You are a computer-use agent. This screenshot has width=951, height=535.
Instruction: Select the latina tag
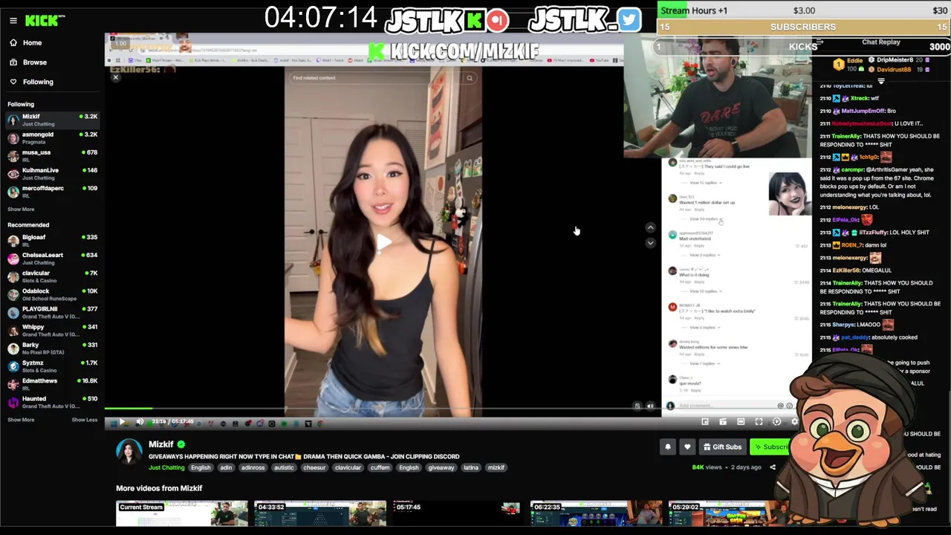(471, 467)
